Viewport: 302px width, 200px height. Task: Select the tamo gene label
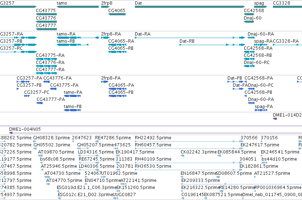pos(62,3)
